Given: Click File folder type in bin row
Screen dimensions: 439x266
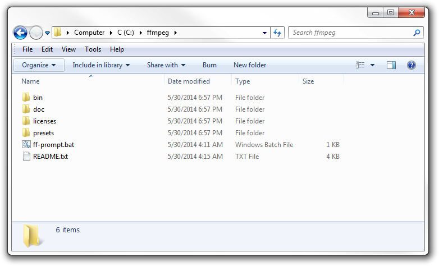Looking at the screenshot, I should (x=250, y=98).
